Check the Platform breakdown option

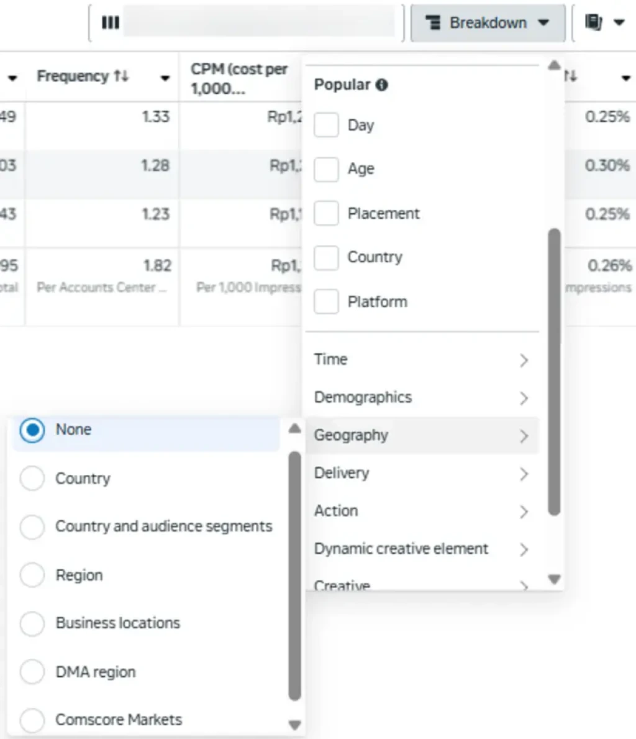pos(326,301)
